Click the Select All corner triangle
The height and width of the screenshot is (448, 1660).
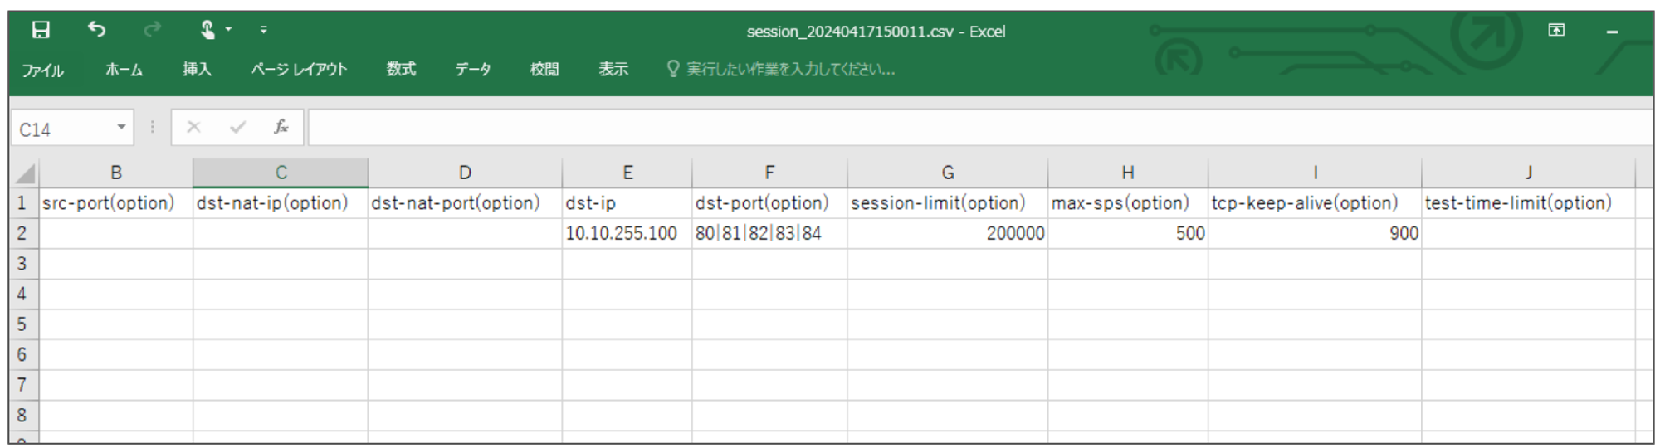point(25,173)
